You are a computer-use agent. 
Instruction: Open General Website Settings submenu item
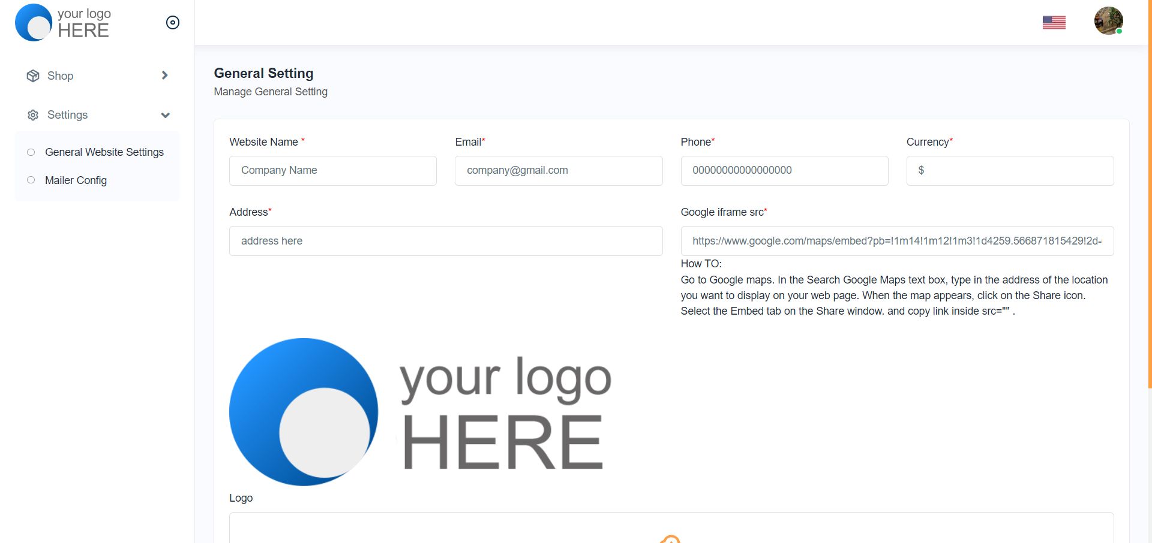(104, 152)
